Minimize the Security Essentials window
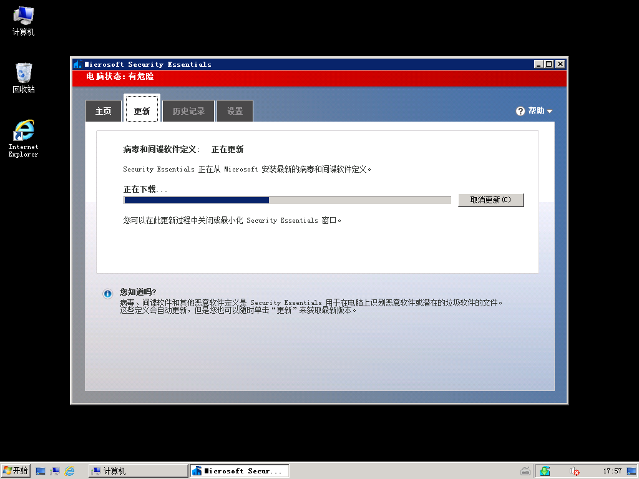The height and width of the screenshot is (479, 639). [539, 64]
